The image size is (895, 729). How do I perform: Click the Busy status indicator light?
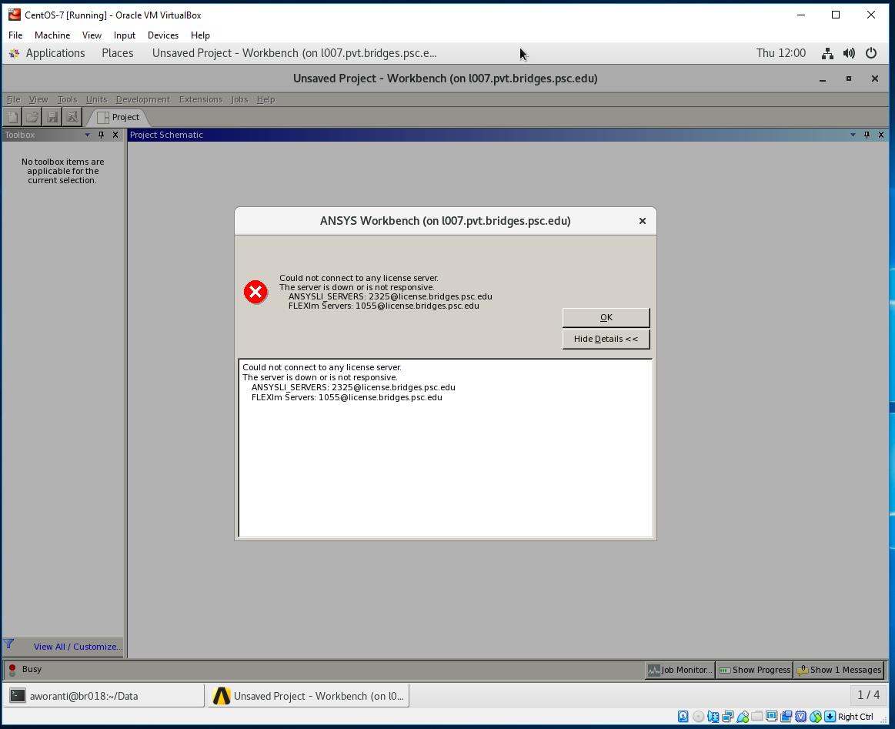pos(12,670)
